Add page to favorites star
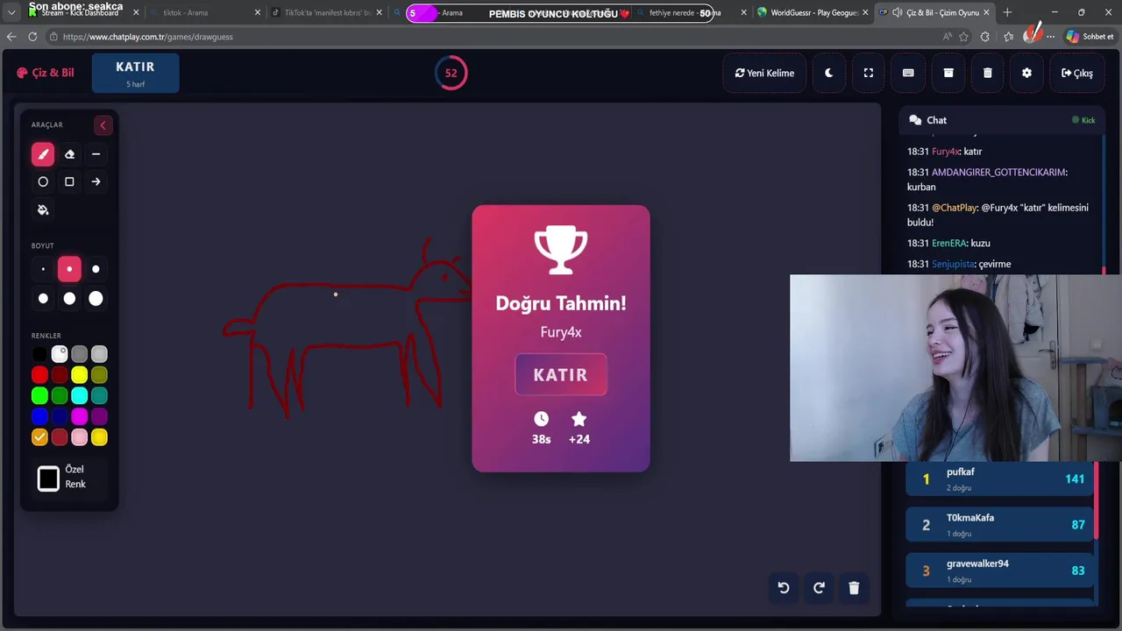Viewport: 1122px width, 631px height. pos(964,37)
